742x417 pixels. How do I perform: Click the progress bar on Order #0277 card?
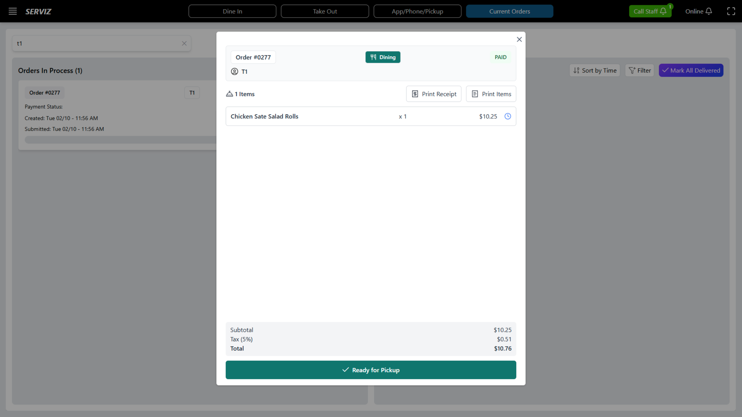click(120, 140)
